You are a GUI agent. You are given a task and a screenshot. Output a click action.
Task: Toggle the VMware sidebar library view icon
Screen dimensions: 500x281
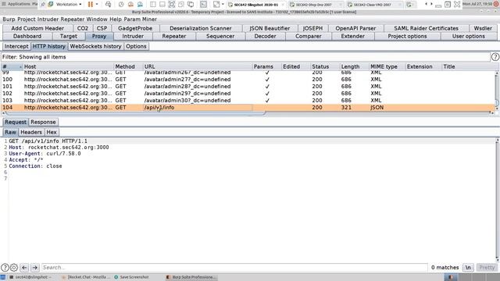(153, 5)
